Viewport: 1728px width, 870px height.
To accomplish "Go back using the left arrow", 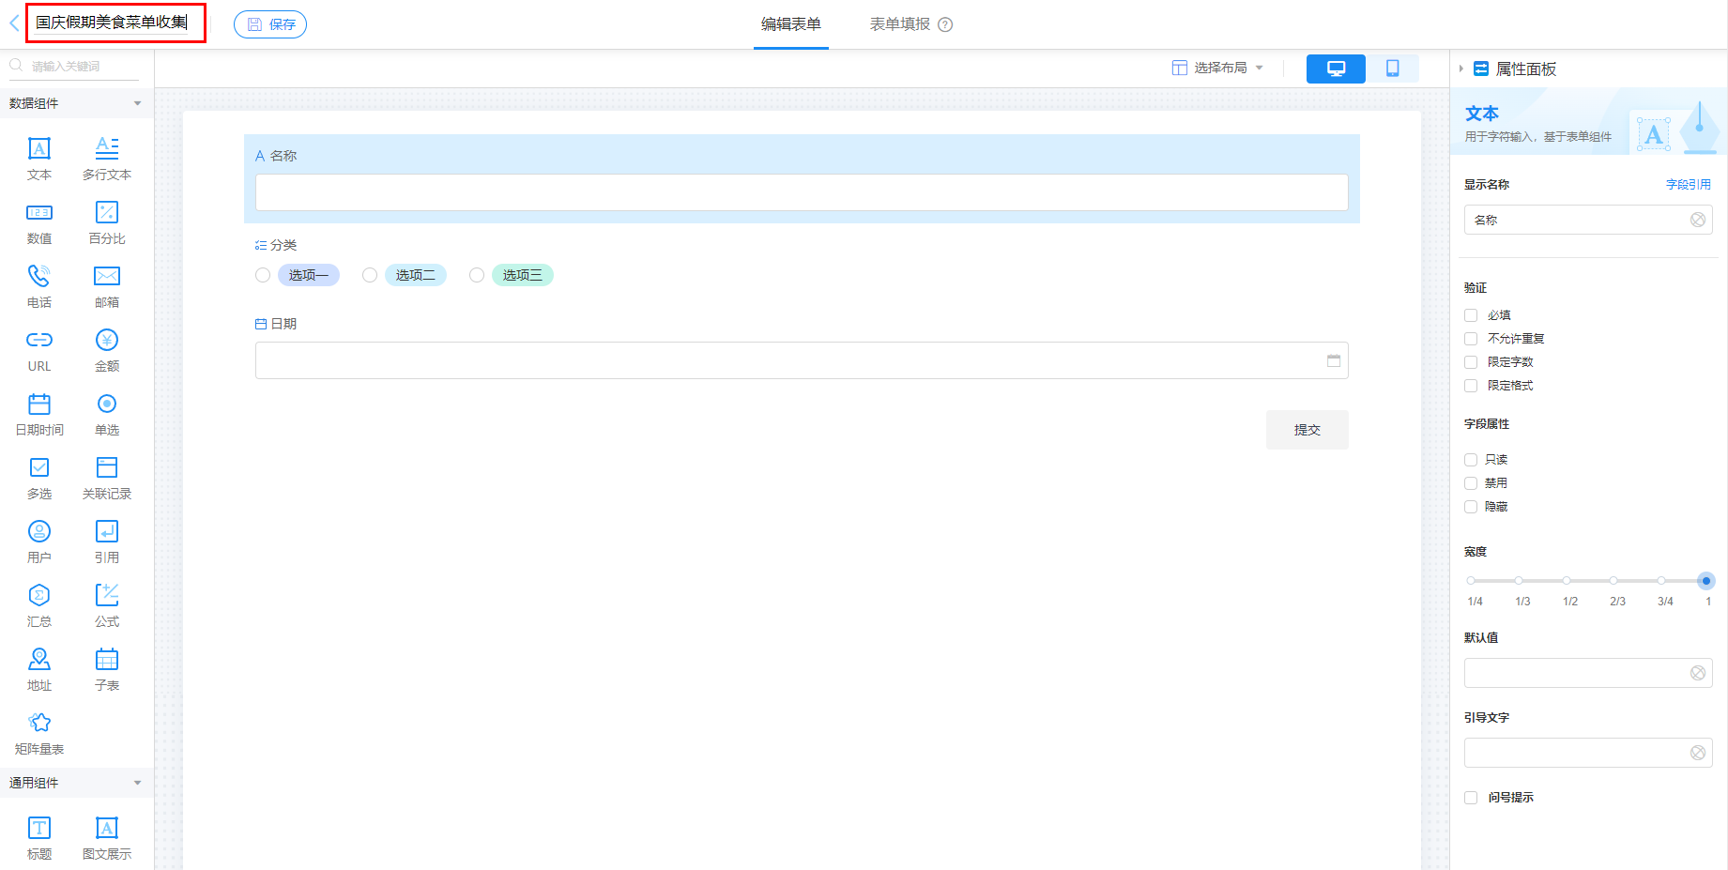I will click(x=14, y=23).
